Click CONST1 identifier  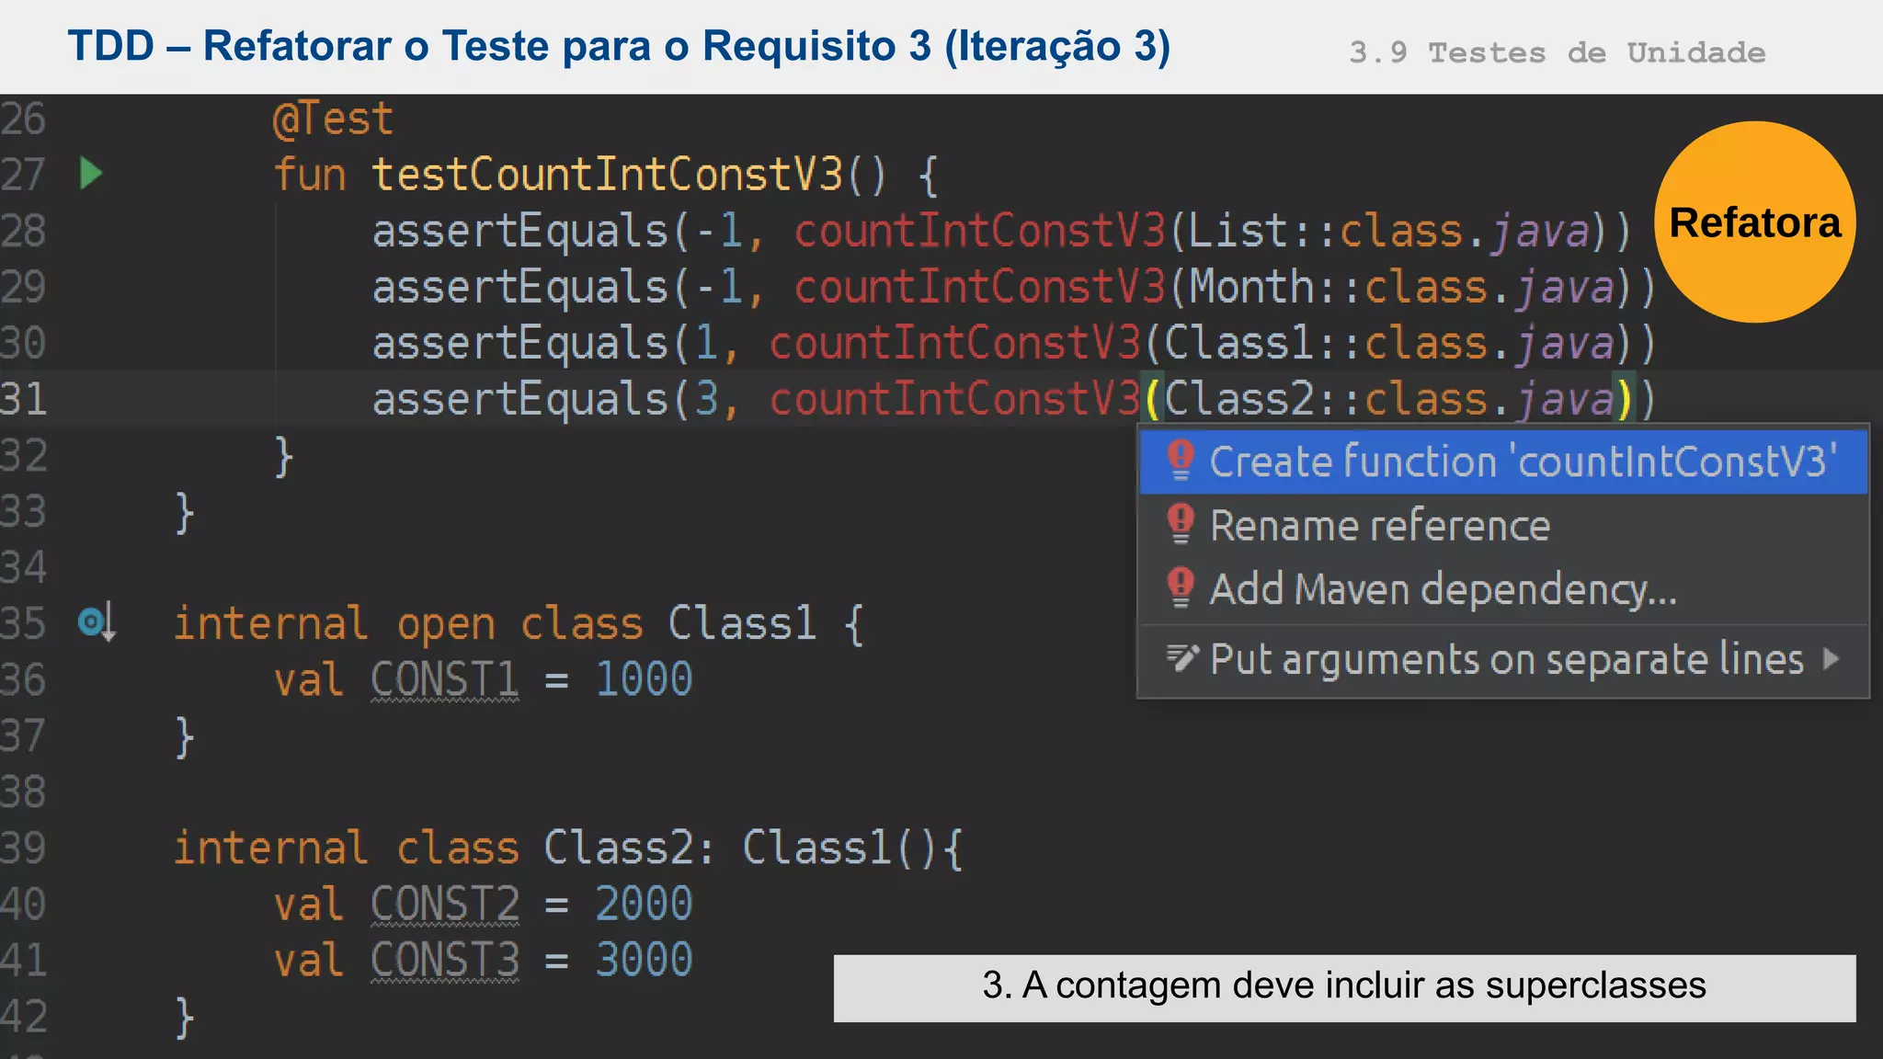tap(445, 680)
